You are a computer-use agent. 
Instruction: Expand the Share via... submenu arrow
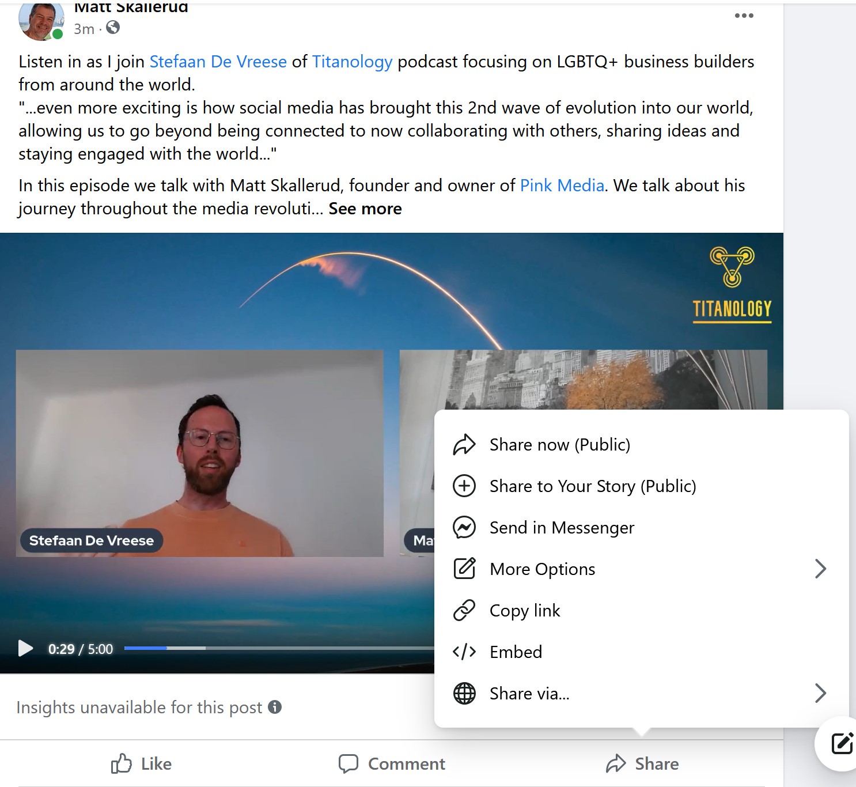click(821, 693)
